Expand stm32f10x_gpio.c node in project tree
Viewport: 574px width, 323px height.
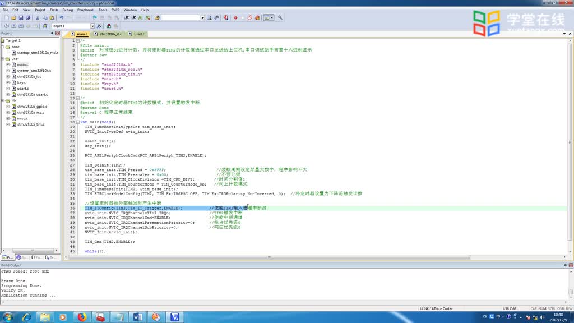coord(8,106)
